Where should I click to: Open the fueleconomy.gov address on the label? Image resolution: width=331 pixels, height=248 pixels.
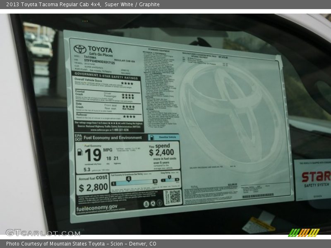97,208
